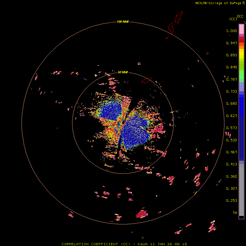Viewport: 246px width, 246px height.
Task: Select the 1.000 color bar value
Action: pos(232,31)
